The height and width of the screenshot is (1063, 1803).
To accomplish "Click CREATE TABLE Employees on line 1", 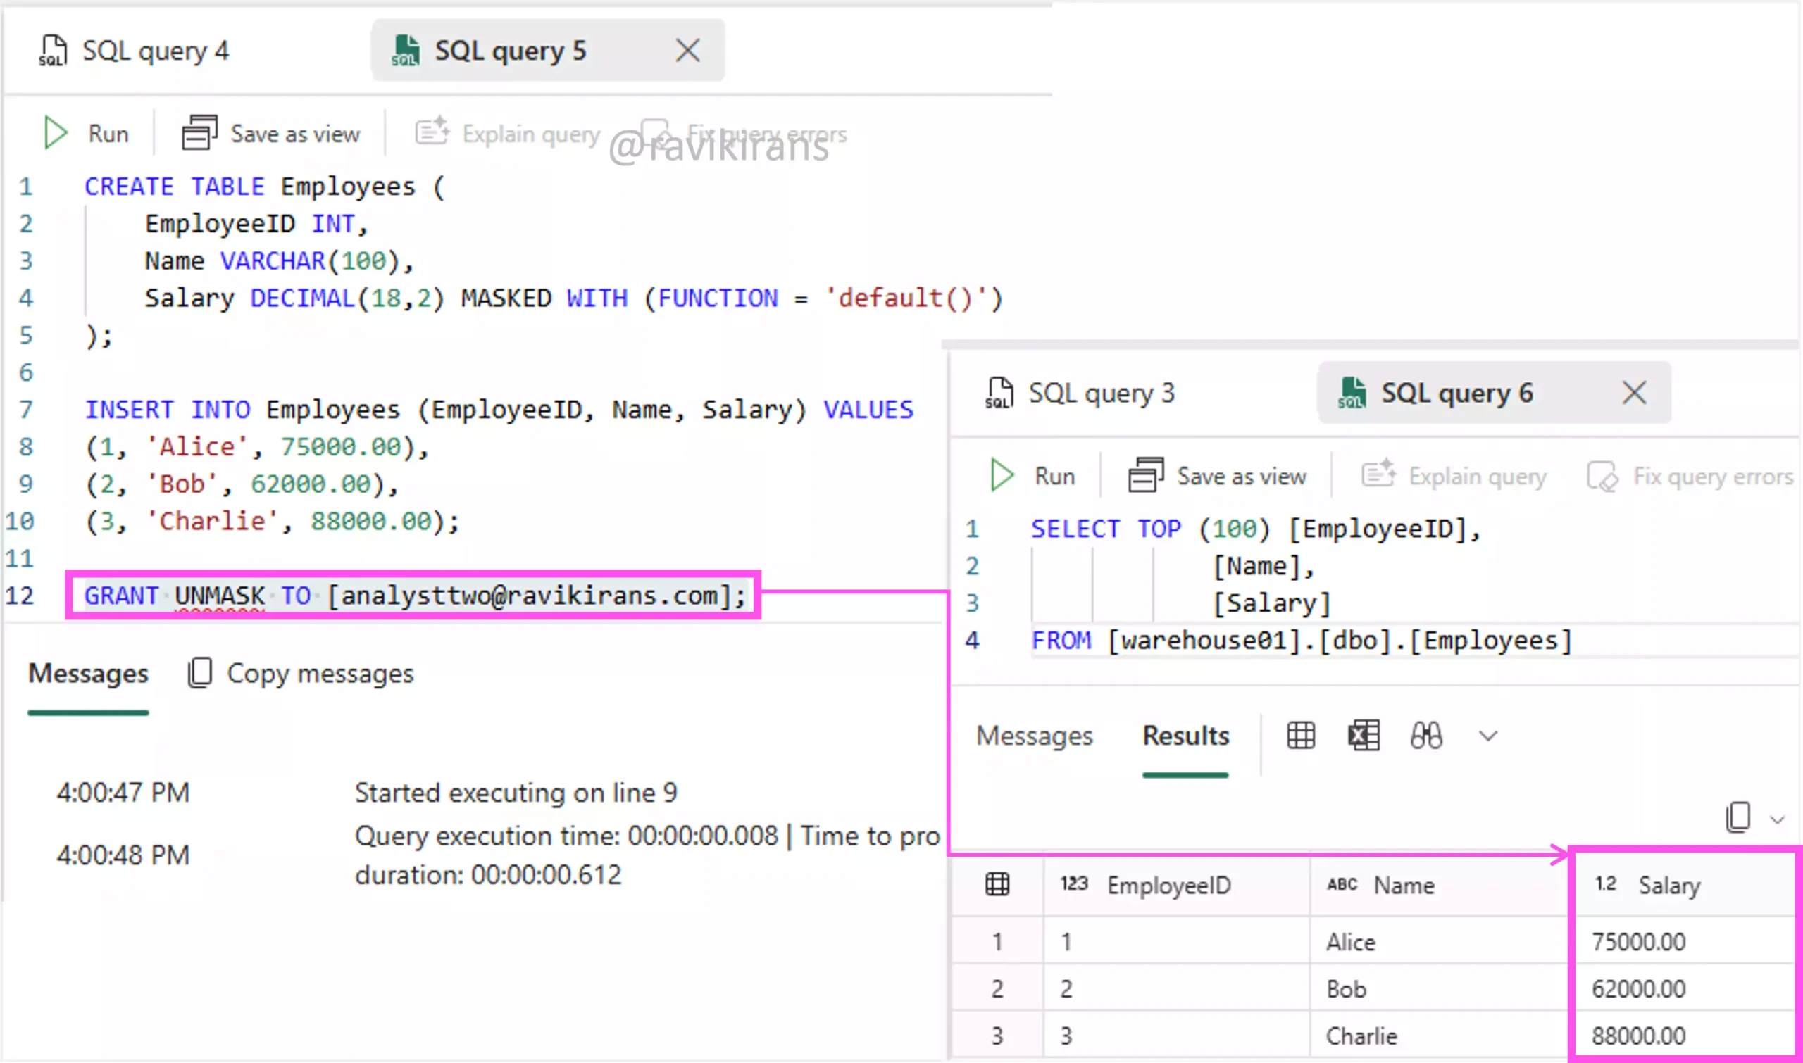I will (264, 187).
